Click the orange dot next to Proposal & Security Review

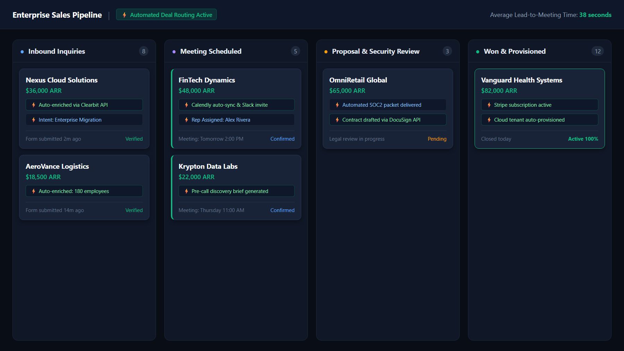tap(326, 52)
